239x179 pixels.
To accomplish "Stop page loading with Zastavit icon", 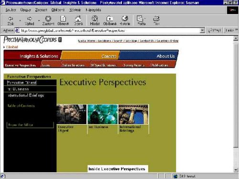I will (x=48, y=19).
